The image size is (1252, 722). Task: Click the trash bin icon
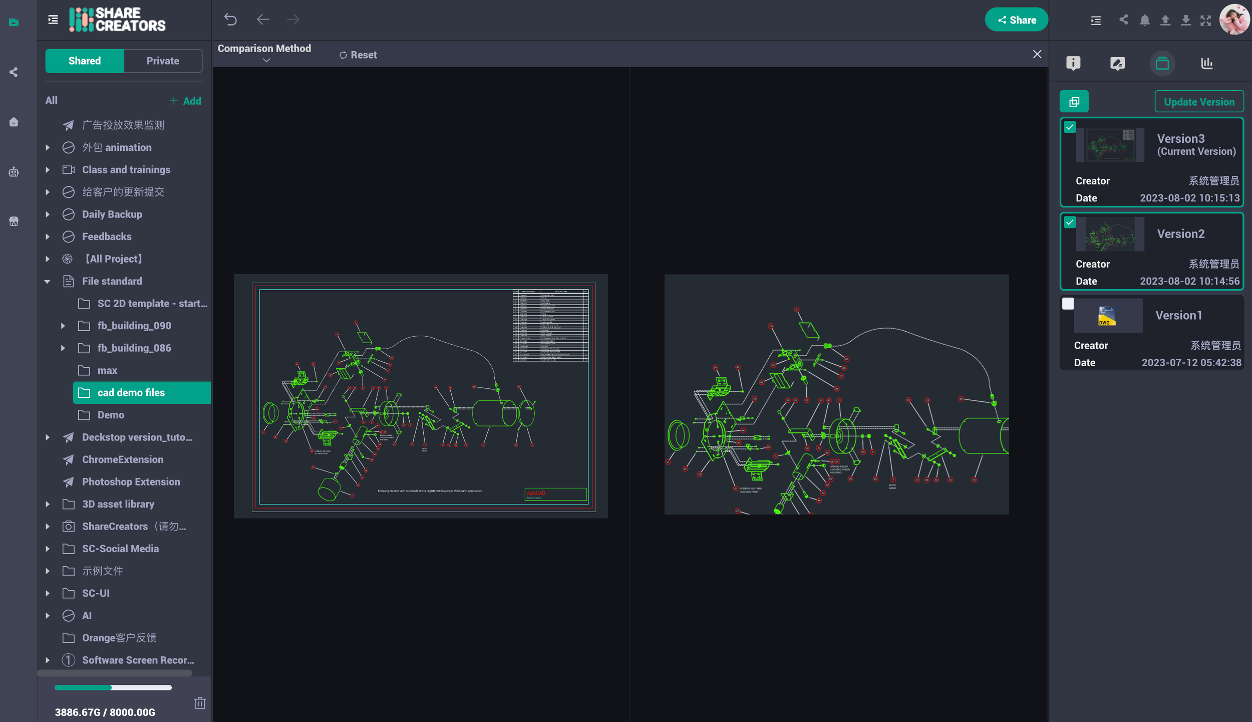pyautogui.click(x=200, y=703)
